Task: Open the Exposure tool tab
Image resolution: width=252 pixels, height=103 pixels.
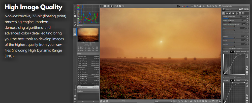Action: point(223,13)
